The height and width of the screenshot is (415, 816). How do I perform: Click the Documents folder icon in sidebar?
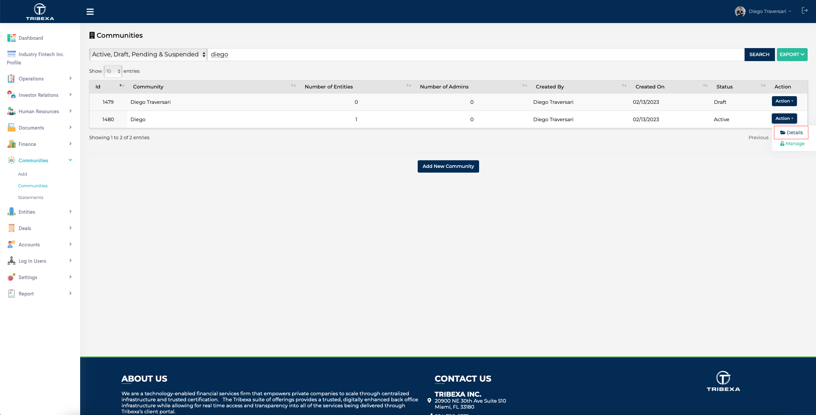pos(11,128)
